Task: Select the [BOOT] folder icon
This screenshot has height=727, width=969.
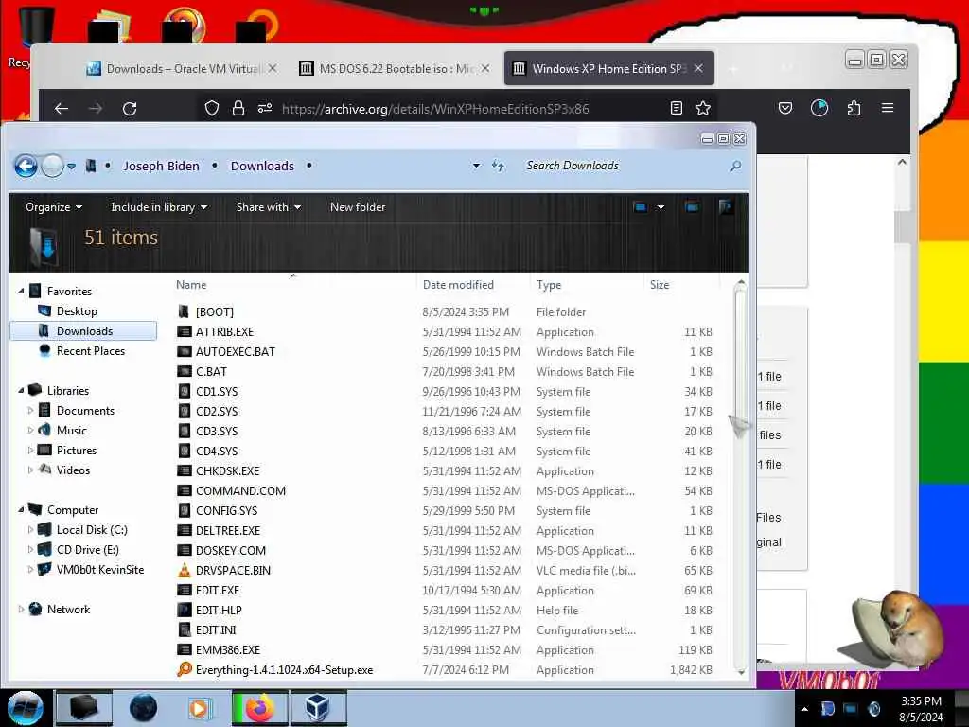Action: (x=184, y=311)
